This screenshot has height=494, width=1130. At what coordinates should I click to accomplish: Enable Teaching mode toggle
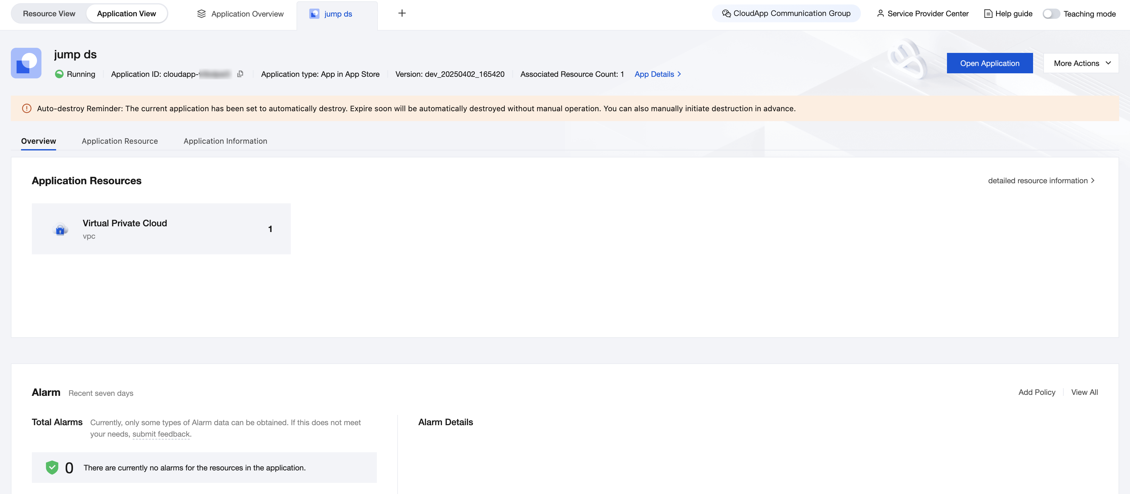[1051, 14]
